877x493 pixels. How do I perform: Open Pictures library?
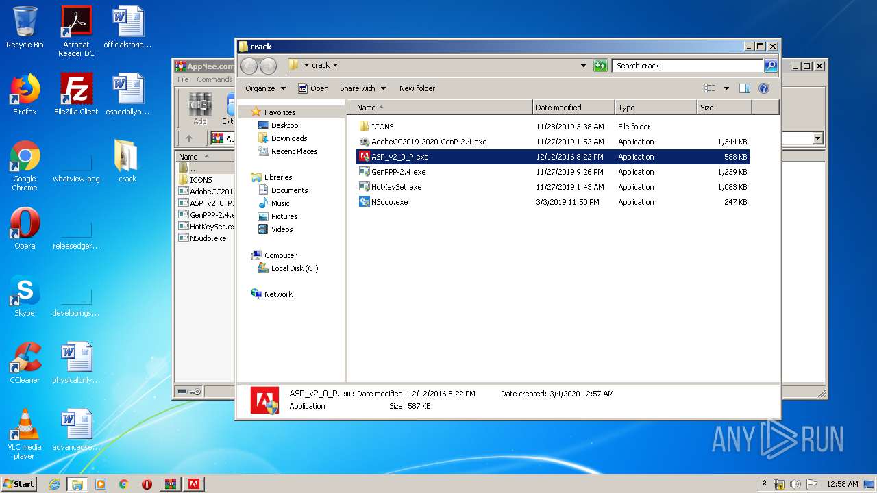pyautogui.click(x=284, y=216)
